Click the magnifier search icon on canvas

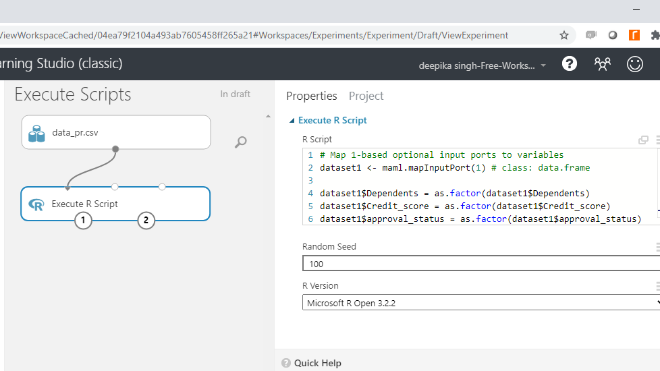tap(240, 142)
